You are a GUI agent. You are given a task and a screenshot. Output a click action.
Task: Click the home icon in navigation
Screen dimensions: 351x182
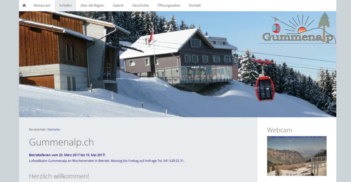point(24,5)
